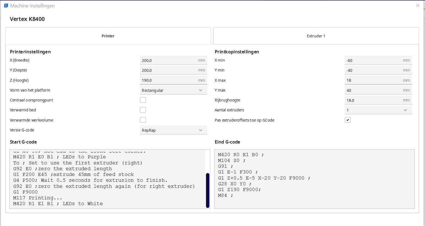Click inside the Start G-code text area
This screenshot has height=226, width=425.
[110, 179]
